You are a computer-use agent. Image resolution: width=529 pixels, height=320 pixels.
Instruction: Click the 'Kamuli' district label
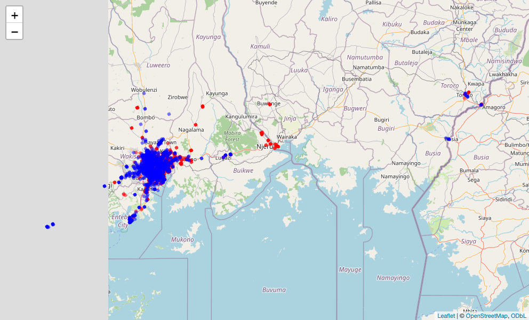point(260,46)
